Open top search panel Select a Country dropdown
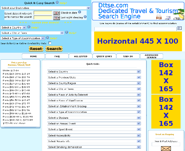Viewport: 185px width, 151px height. coord(13,27)
